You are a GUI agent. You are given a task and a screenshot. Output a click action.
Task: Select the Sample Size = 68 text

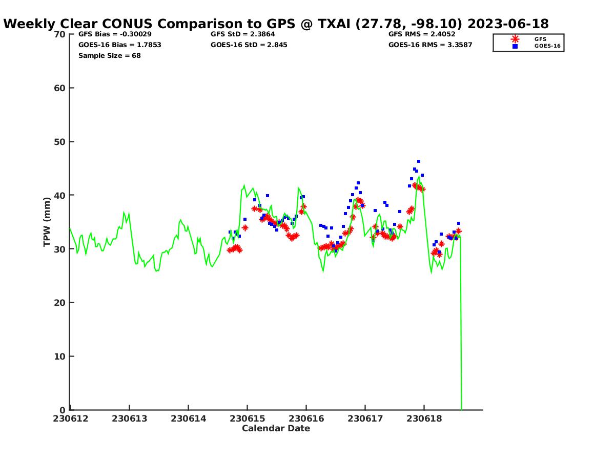[x=109, y=56]
